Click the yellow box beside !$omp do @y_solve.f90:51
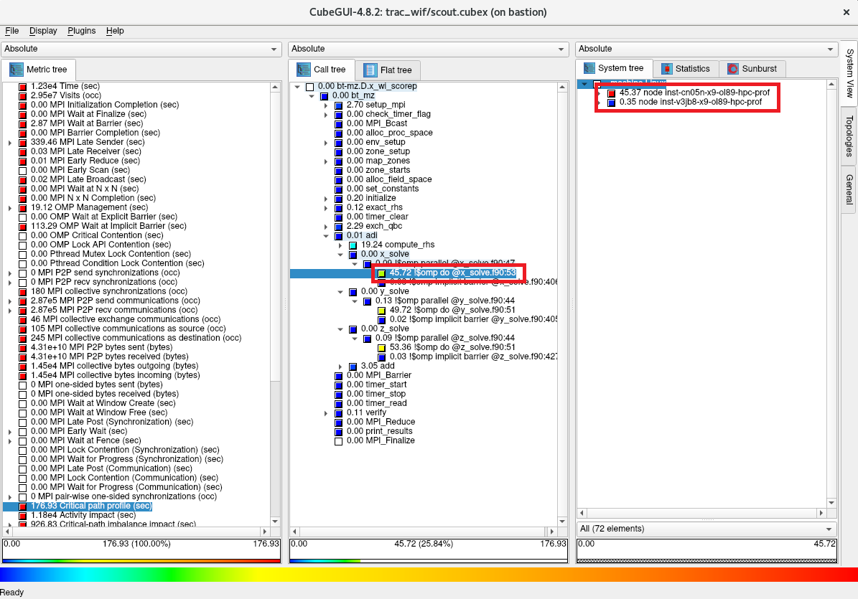The width and height of the screenshot is (858, 599). (382, 311)
